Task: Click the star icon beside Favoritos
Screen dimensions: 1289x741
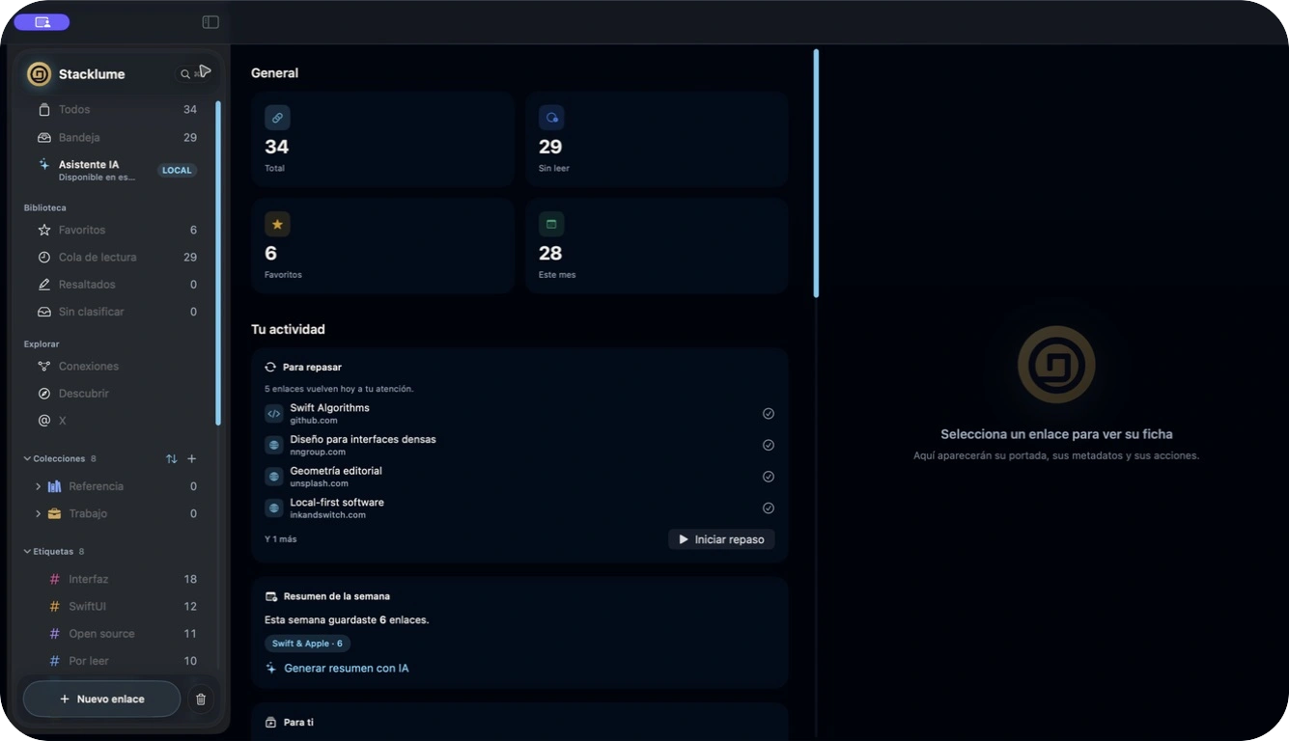Action: 43,231
